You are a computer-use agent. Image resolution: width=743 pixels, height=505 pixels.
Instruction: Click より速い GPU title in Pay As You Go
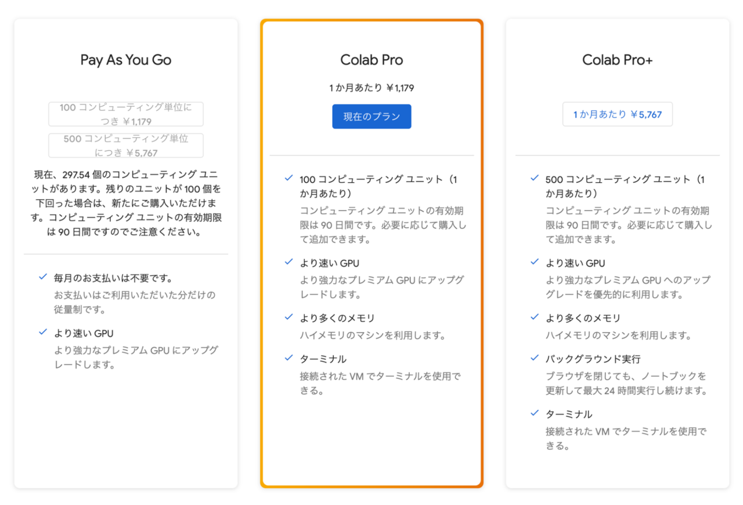[84, 333]
